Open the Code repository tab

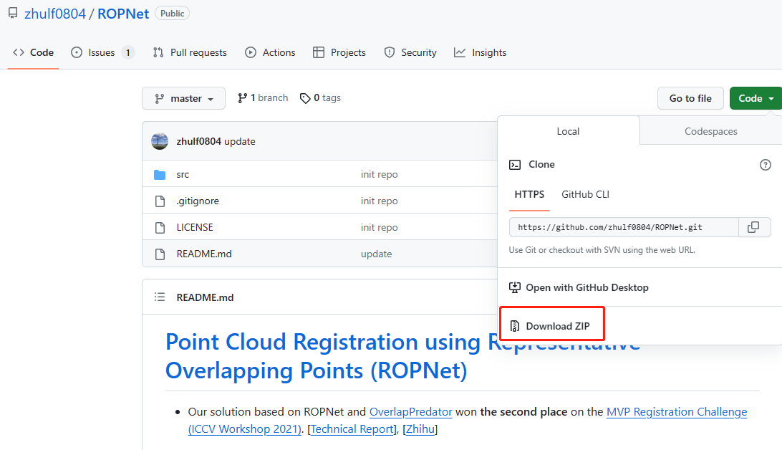[34, 52]
